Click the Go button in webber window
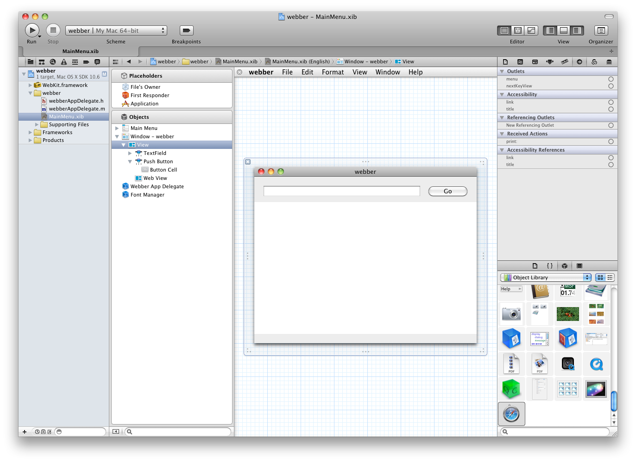The image size is (636, 462). 447,191
